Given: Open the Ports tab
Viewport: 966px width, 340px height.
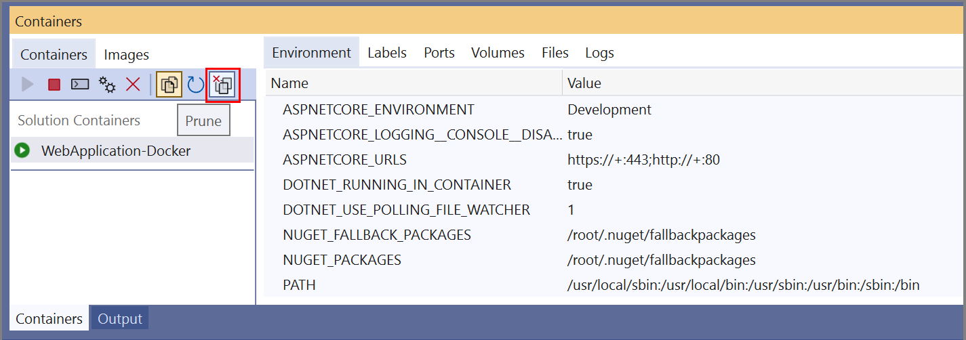Looking at the screenshot, I should [x=439, y=53].
